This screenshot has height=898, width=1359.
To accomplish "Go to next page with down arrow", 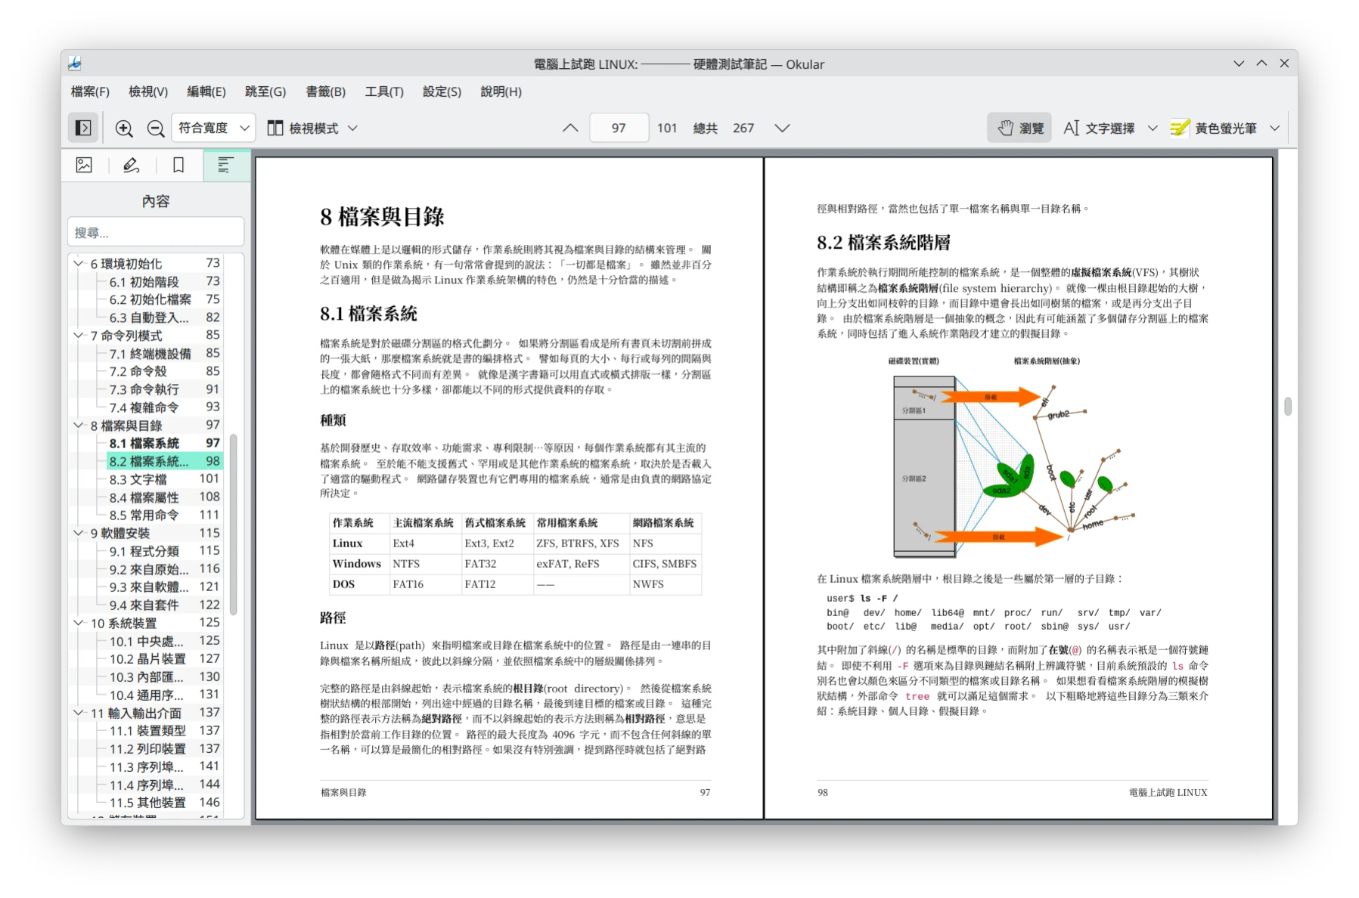I will pyautogui.click(x=782, y=129).
